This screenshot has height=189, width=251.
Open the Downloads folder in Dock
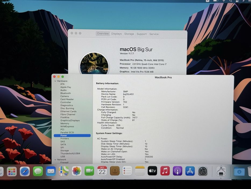click(239, 172)
